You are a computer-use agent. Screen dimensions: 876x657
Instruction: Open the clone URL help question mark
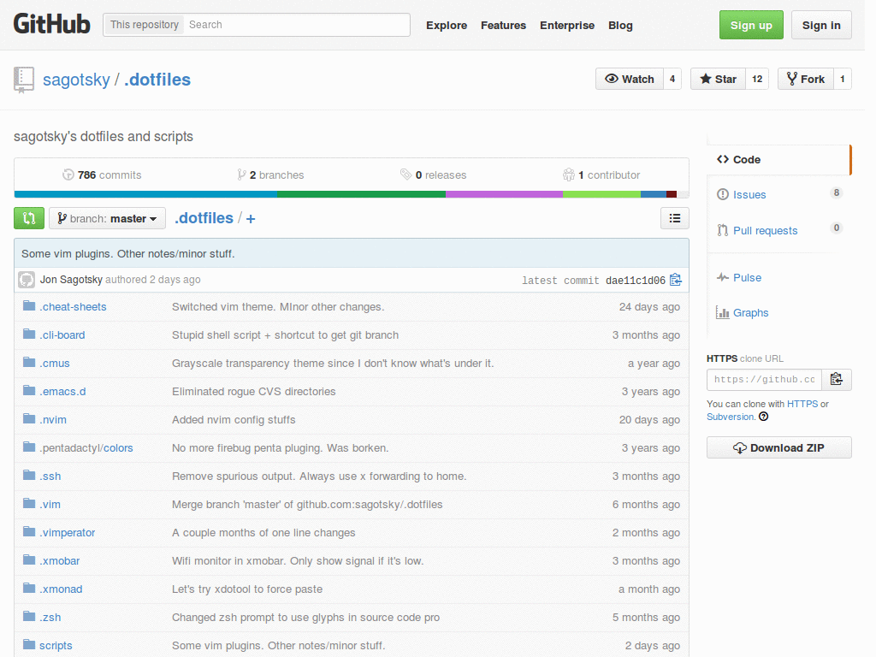pos(764,417)
